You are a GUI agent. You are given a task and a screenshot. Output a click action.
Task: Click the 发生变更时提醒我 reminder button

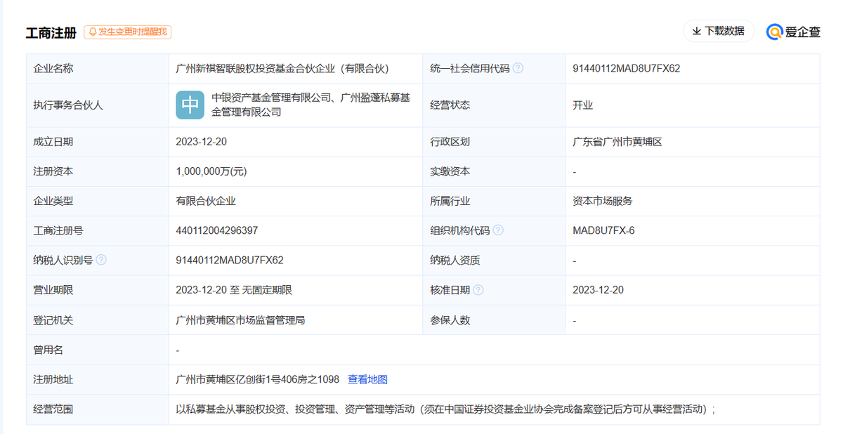pos(127,32)
